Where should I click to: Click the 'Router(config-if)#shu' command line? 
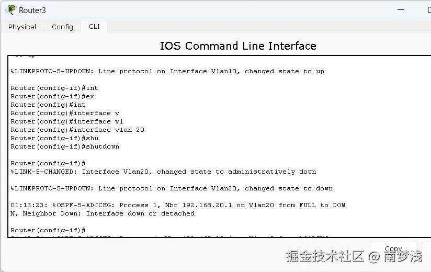pyautogui.click(x=54, y=138)
